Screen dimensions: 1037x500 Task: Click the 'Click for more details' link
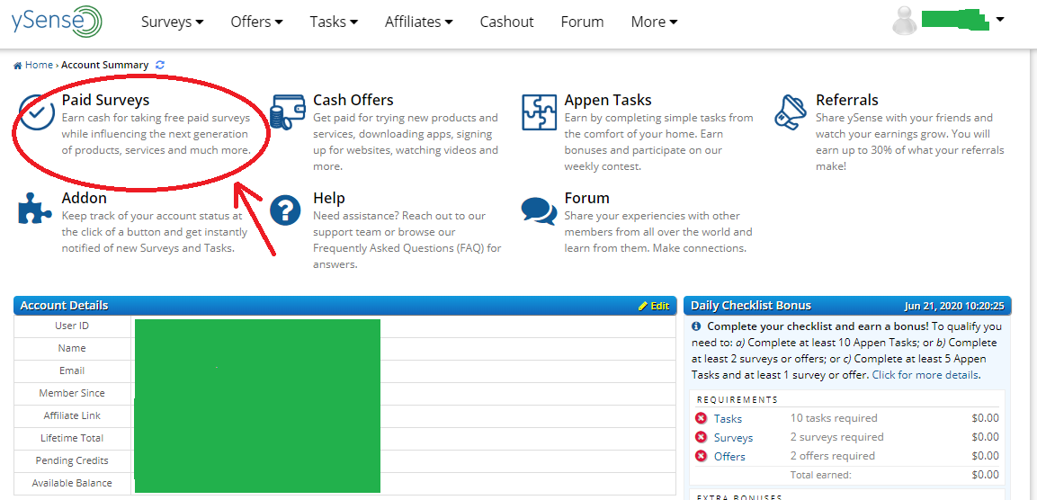925,375
